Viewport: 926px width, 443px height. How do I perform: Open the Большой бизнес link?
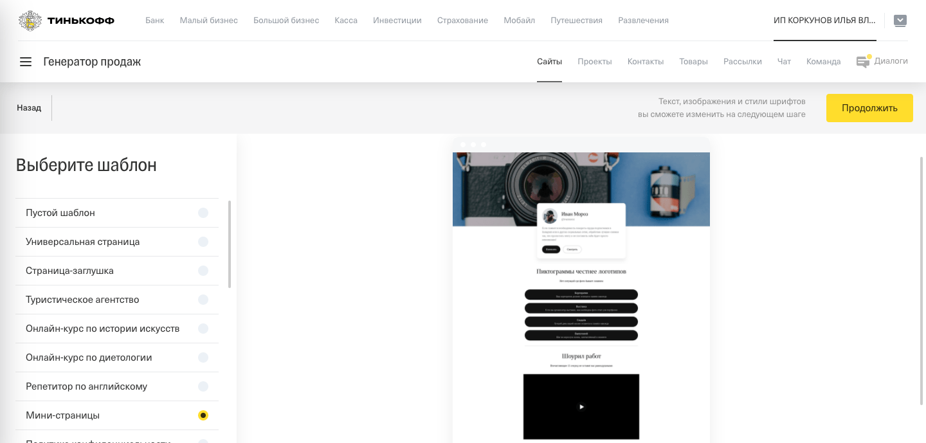click(x=286, y=21)
